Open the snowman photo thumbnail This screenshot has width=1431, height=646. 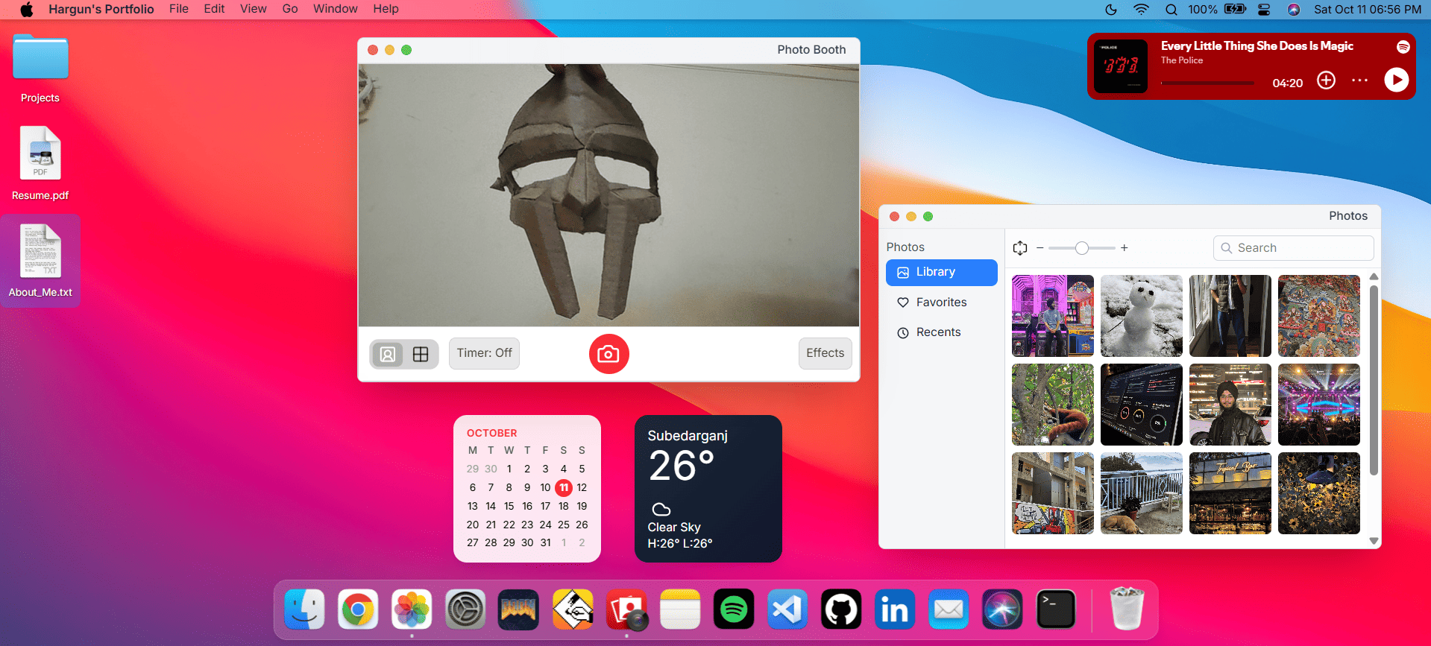1141,316
